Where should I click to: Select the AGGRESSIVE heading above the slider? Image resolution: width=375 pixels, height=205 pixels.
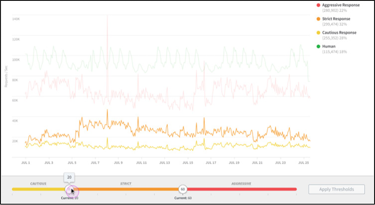[x=242, y=183]
